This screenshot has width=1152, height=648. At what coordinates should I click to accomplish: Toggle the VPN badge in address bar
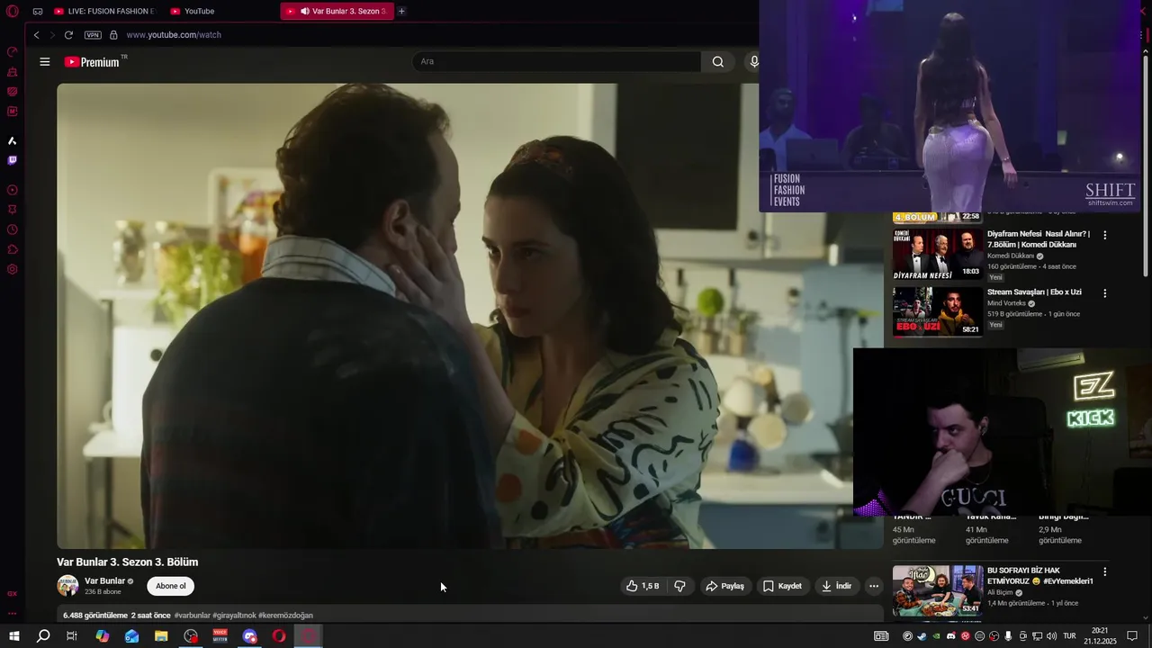coord(93,35)
